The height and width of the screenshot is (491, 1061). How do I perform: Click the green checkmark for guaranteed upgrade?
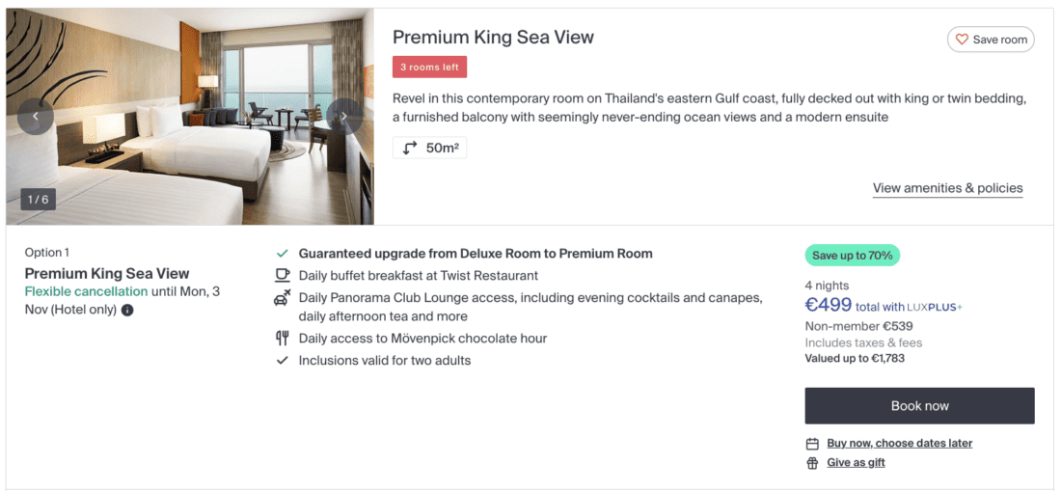tap(283, 254)
